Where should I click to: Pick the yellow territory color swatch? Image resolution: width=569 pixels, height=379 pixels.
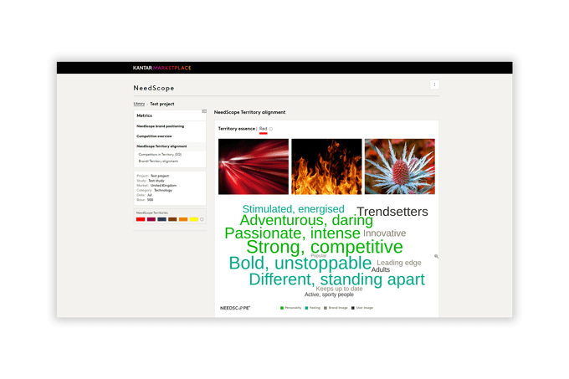click(x=193, y=219)
